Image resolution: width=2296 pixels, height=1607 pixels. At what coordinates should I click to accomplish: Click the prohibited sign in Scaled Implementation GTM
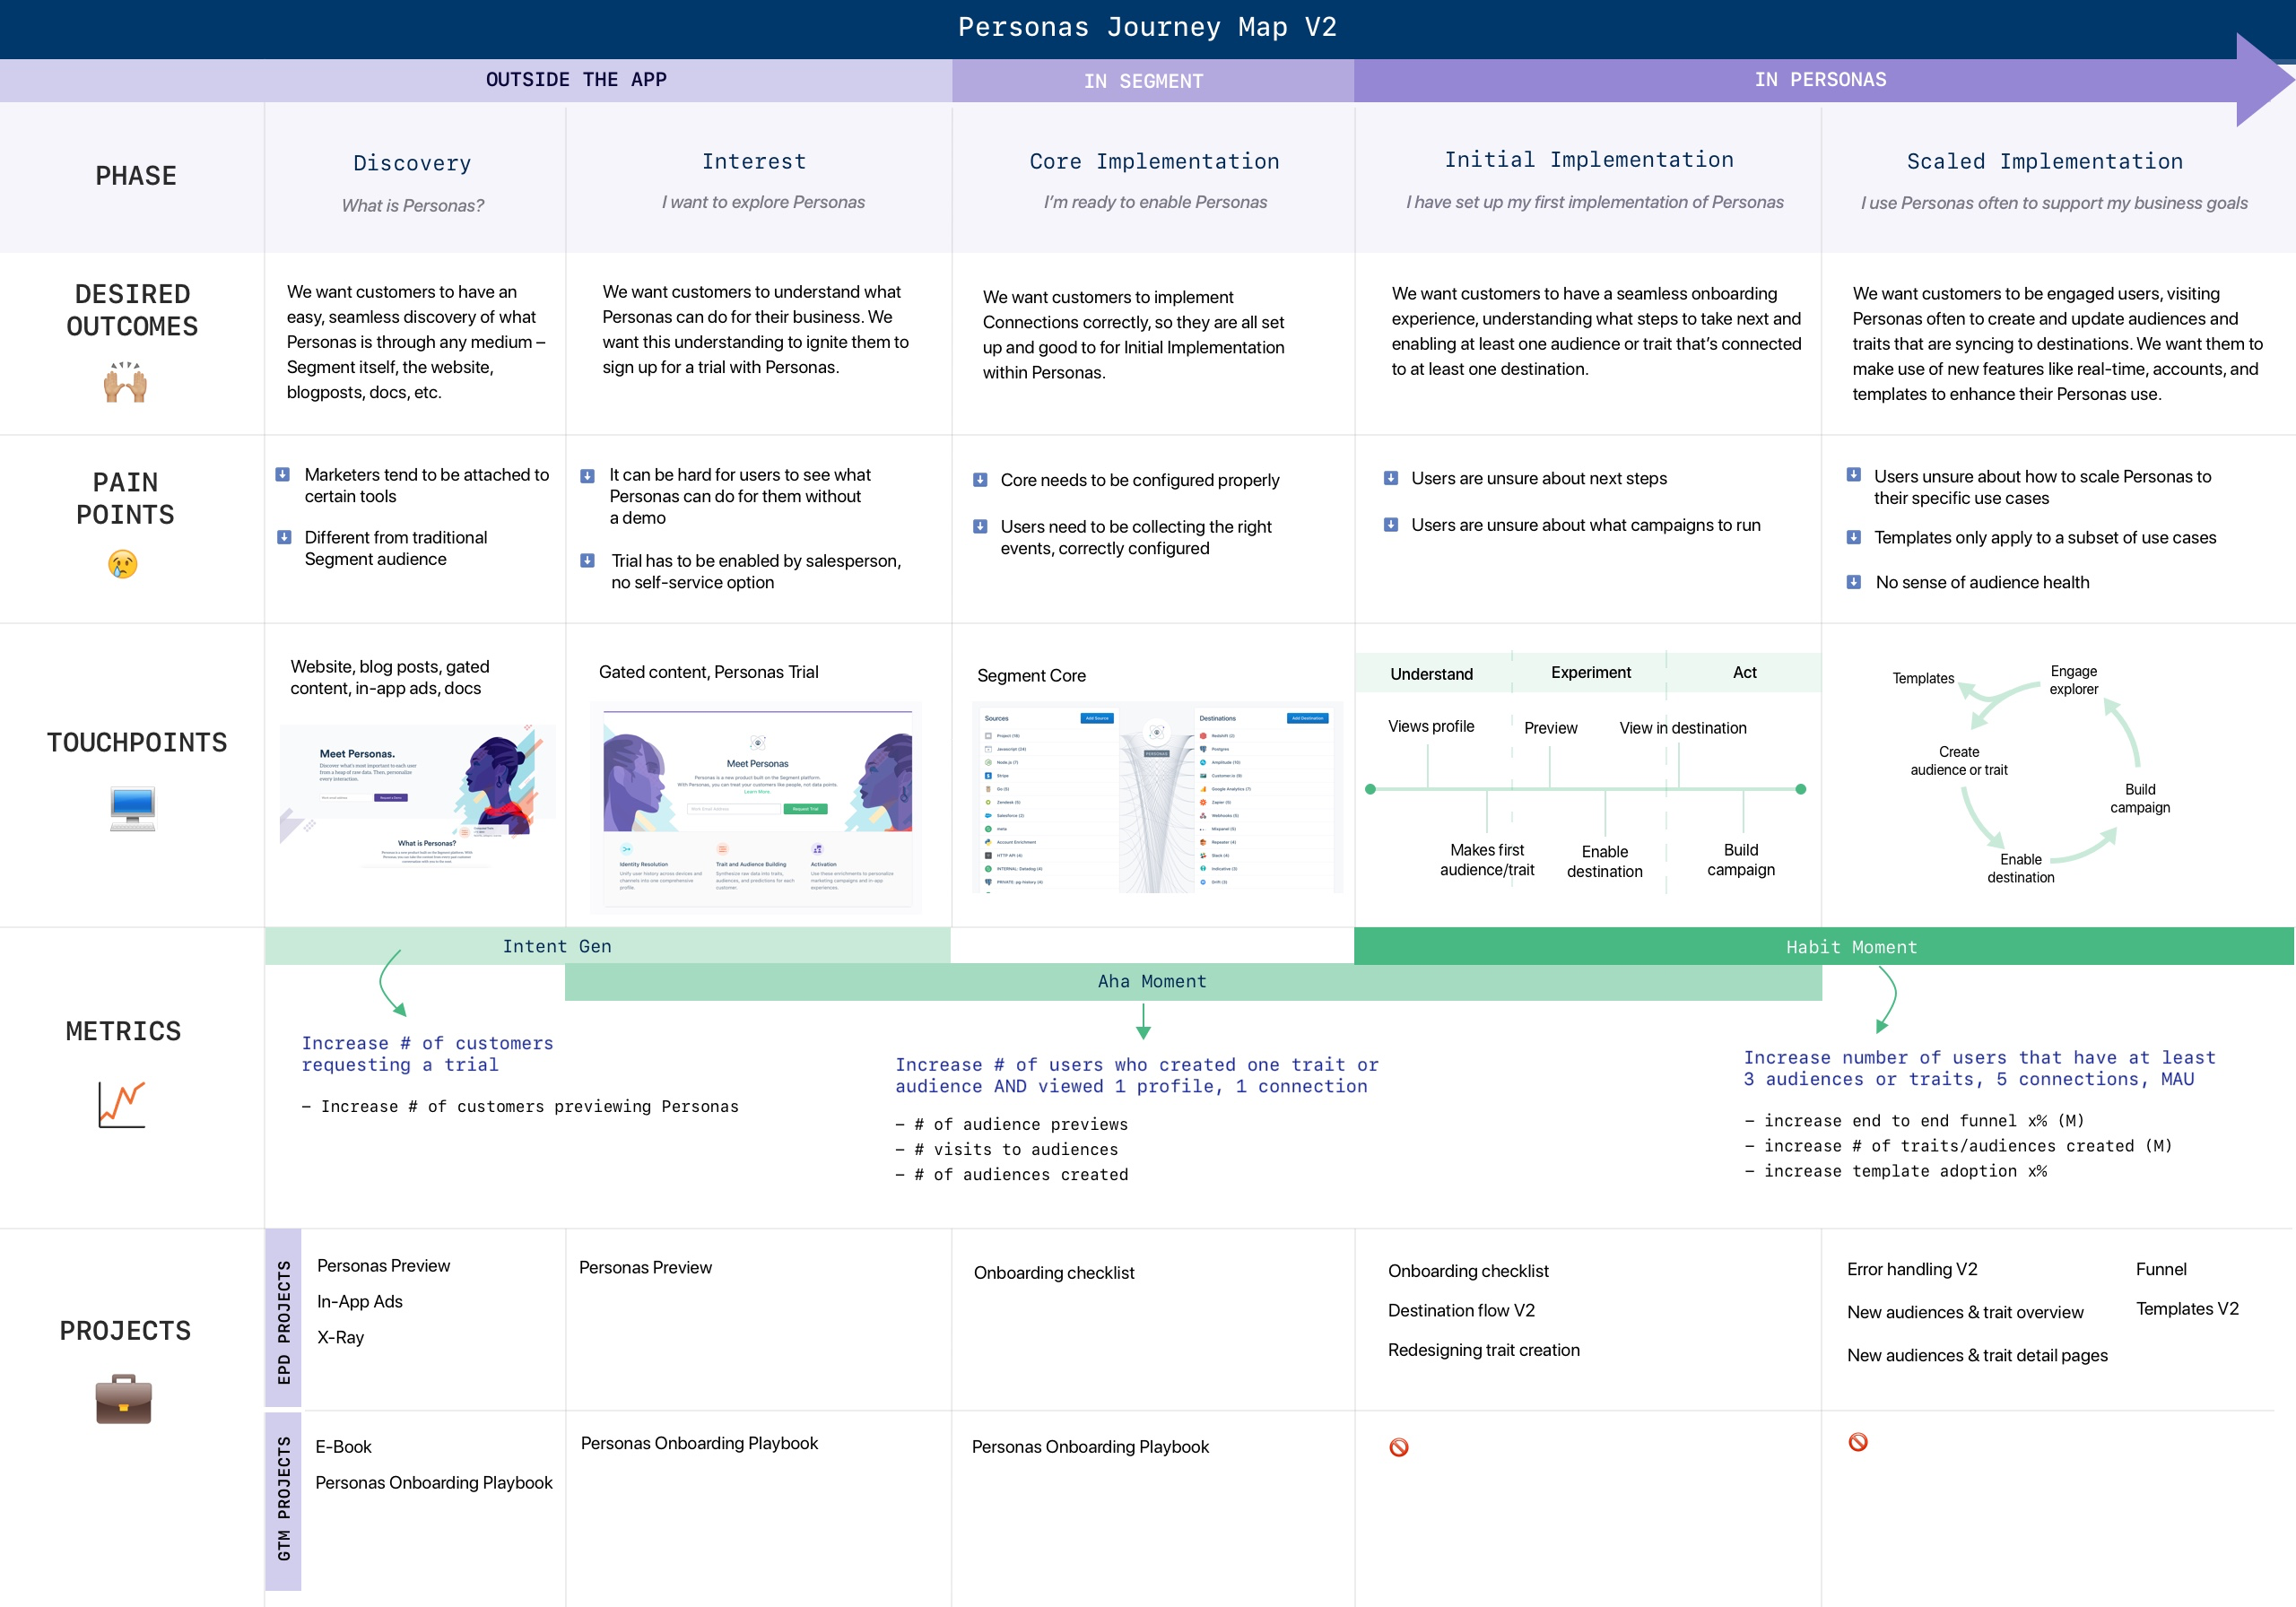pyautogui.click(x=1858, y=1442)
